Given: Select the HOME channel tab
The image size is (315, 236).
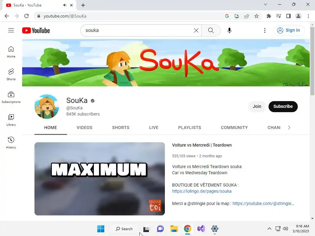Looking at the screenshot, I should pyautogui.click(x=51, y=128).
